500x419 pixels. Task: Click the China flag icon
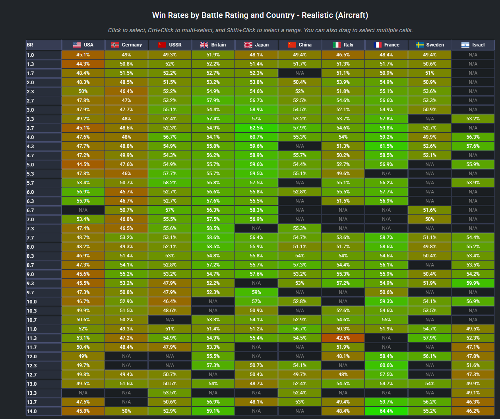point(292,45)
